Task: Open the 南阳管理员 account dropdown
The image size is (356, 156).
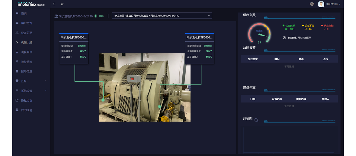Action: click(333, 4)
